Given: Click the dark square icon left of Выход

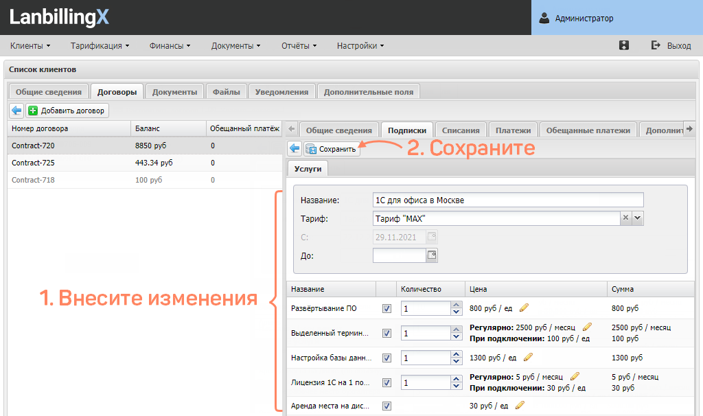Looking at the screenshot, I should tap(624, 45).
